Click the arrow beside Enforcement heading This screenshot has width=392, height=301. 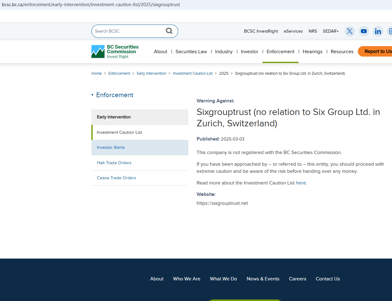pyautogui.click(x=92, y=95)
